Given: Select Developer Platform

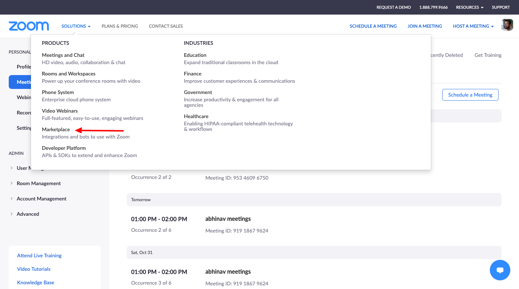Looking at the screenshot, I should [x=64, y=148].
